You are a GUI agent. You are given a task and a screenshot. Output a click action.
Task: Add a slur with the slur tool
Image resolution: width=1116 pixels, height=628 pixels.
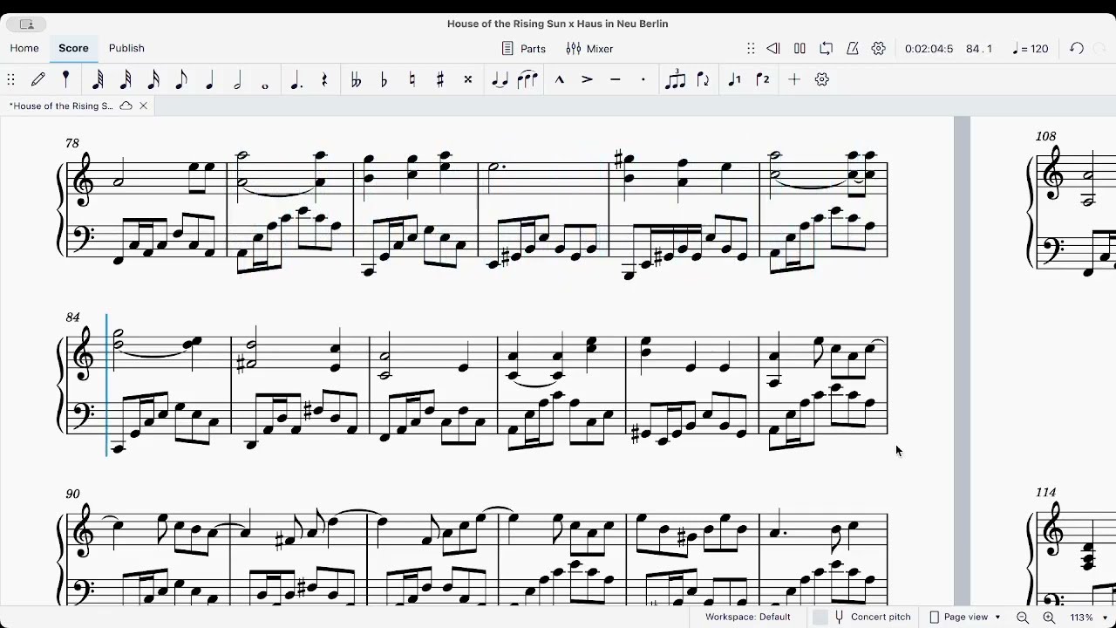click(527, 79)
